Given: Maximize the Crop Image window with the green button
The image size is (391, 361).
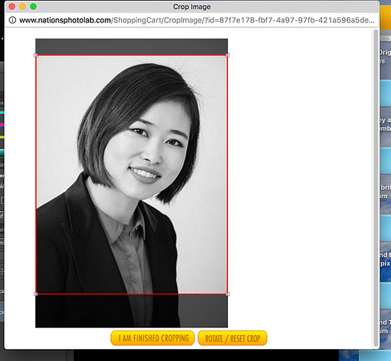Looking at the screenshot, I should [33, 6].
